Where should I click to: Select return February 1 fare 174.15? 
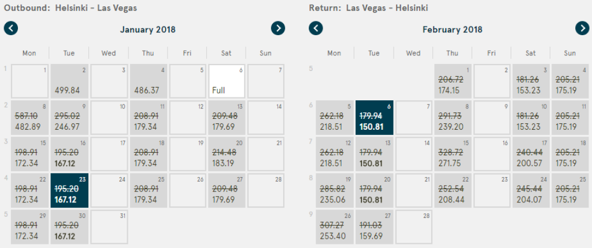pyautogui.click(x=453, y=81)
